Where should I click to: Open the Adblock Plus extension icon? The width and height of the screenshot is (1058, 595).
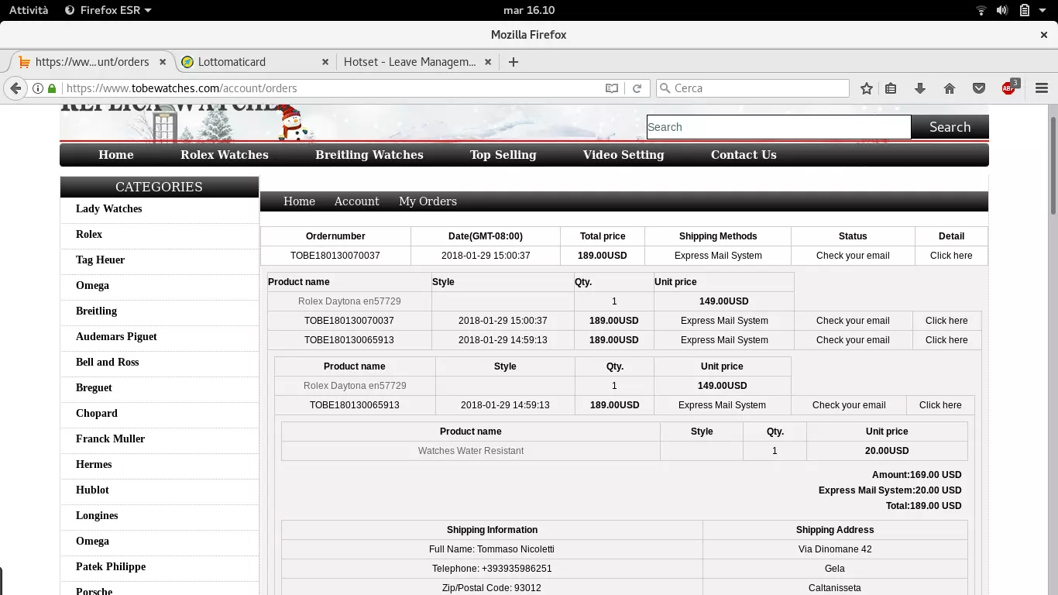[1009, 88]
